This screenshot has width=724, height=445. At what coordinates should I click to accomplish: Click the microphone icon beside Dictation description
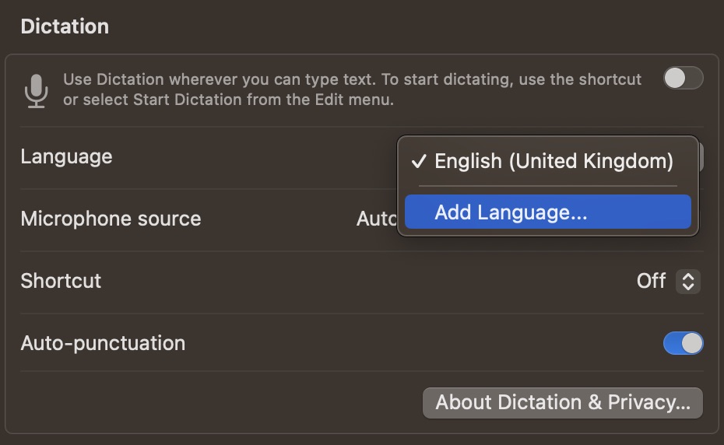[36, 91]
